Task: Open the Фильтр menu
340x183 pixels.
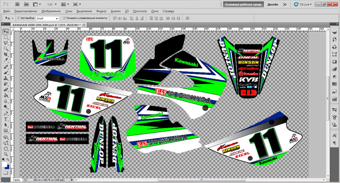Action: click(x=101, y=11)
